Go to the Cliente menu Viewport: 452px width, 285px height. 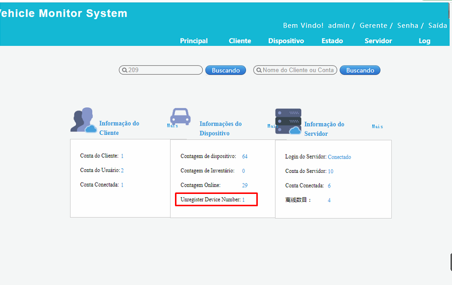(x=240, y=41)
